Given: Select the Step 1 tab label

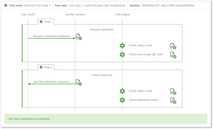Looking at the screenshot, I should (x=48, y=22).
